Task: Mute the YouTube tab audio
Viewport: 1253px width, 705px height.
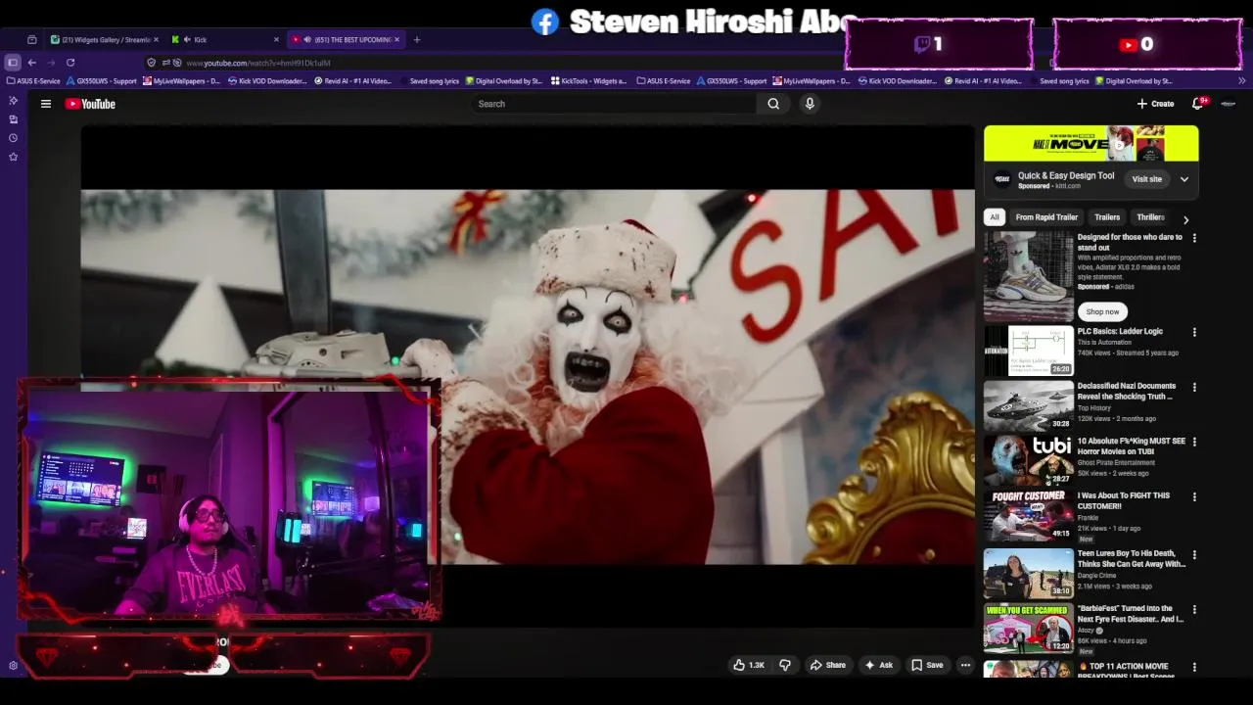Action: click(307, 40)
